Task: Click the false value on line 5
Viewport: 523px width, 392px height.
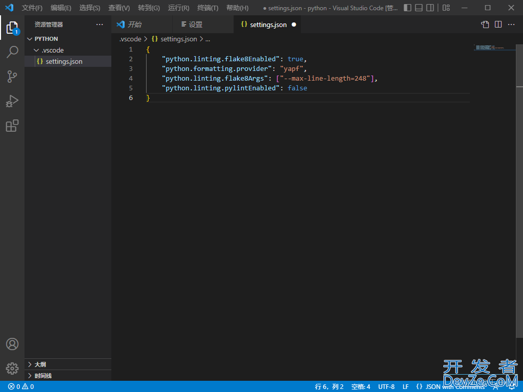Action: point(298,88)
